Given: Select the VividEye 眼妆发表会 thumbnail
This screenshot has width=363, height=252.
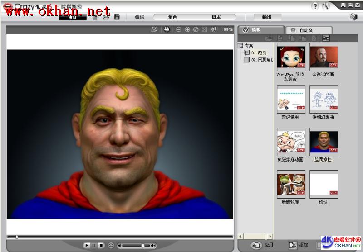Looking at the screenshot, I should click(291, 57).
